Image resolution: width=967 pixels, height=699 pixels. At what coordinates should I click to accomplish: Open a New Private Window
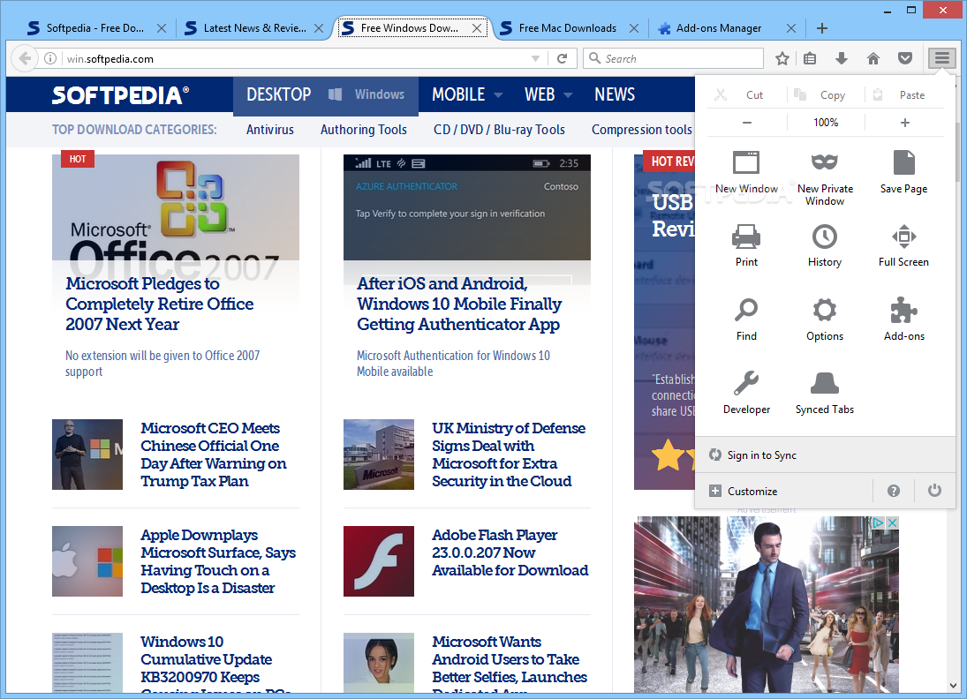click(825, 178)
